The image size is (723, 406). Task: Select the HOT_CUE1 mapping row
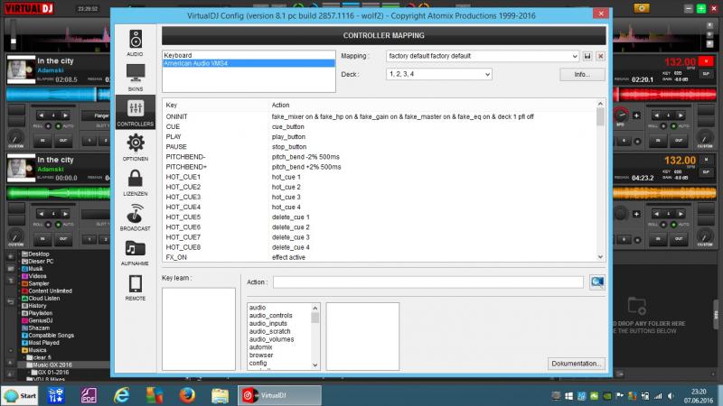click(x=183, y=177)
